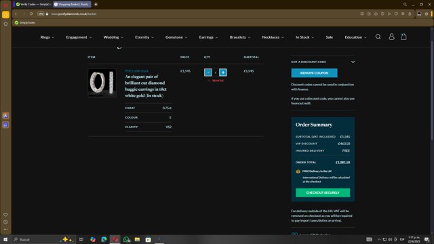This screenshot has width=434, height=244.
Task: Open File Explorer from taskbar
Action: point(137,239)
